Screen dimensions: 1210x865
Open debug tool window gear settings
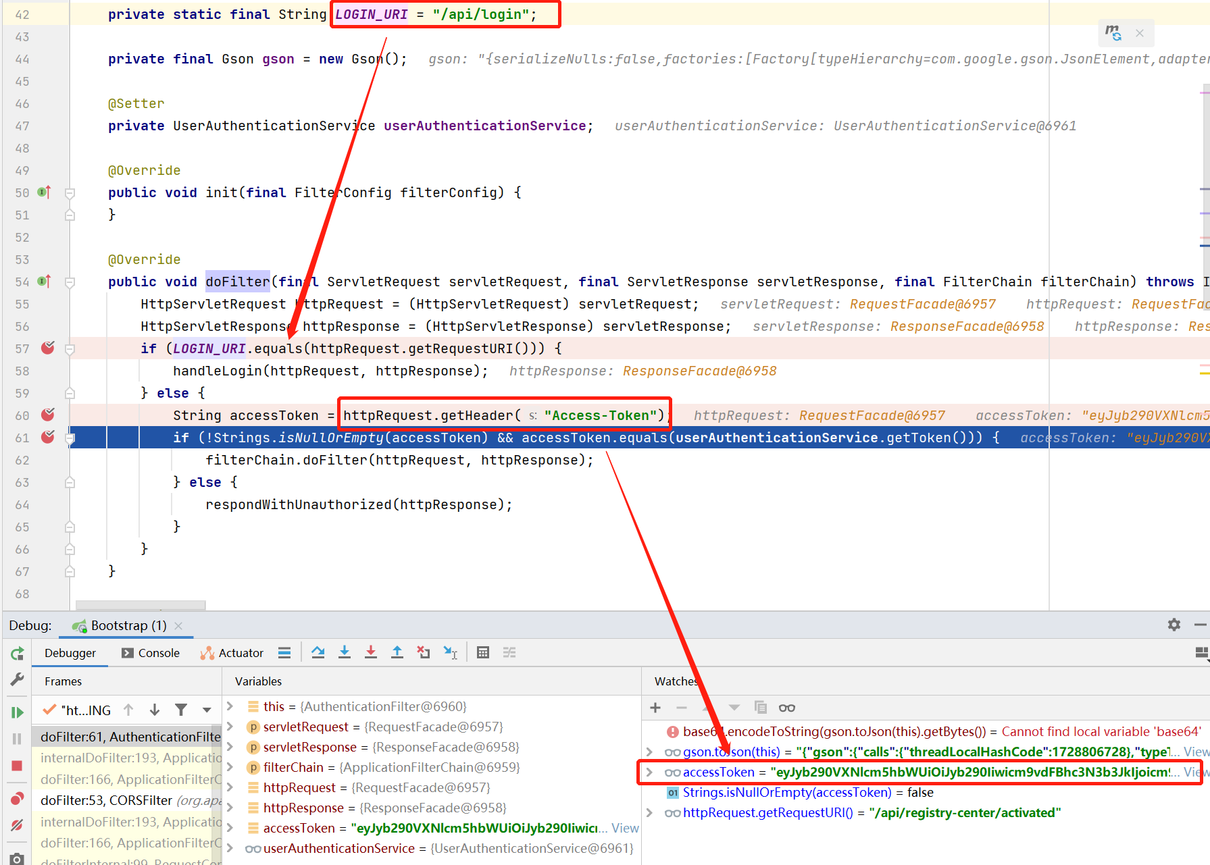pos(1174,625)
